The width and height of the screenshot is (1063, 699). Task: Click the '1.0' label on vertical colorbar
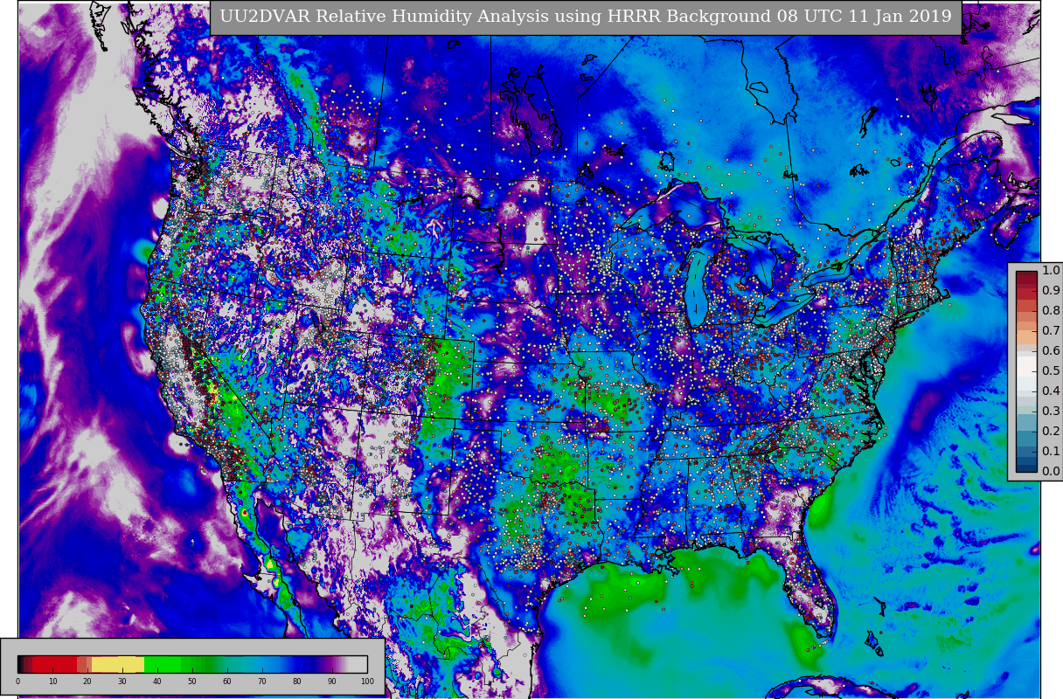pyautogui.click(x=1051, y=271)
